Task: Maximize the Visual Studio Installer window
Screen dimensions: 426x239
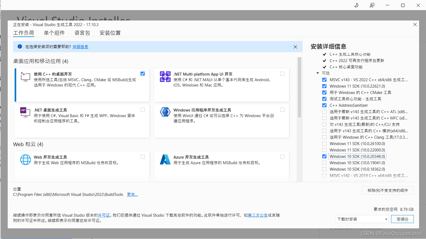Action: 403,5
